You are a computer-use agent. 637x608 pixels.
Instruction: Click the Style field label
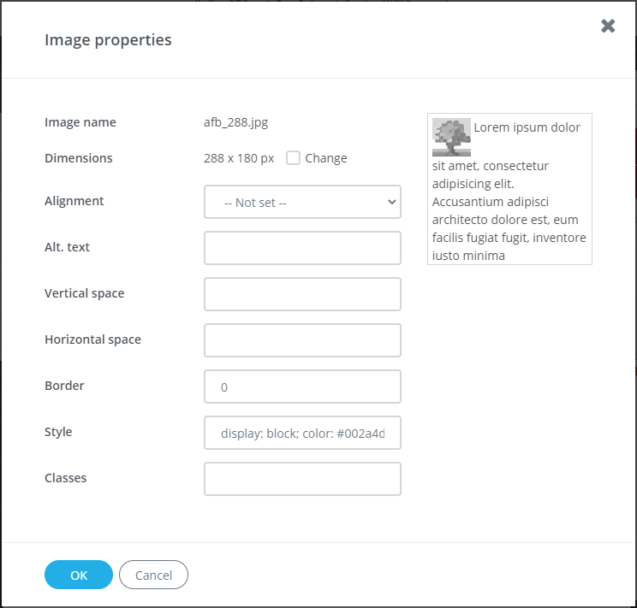click(x=58, y=432)
